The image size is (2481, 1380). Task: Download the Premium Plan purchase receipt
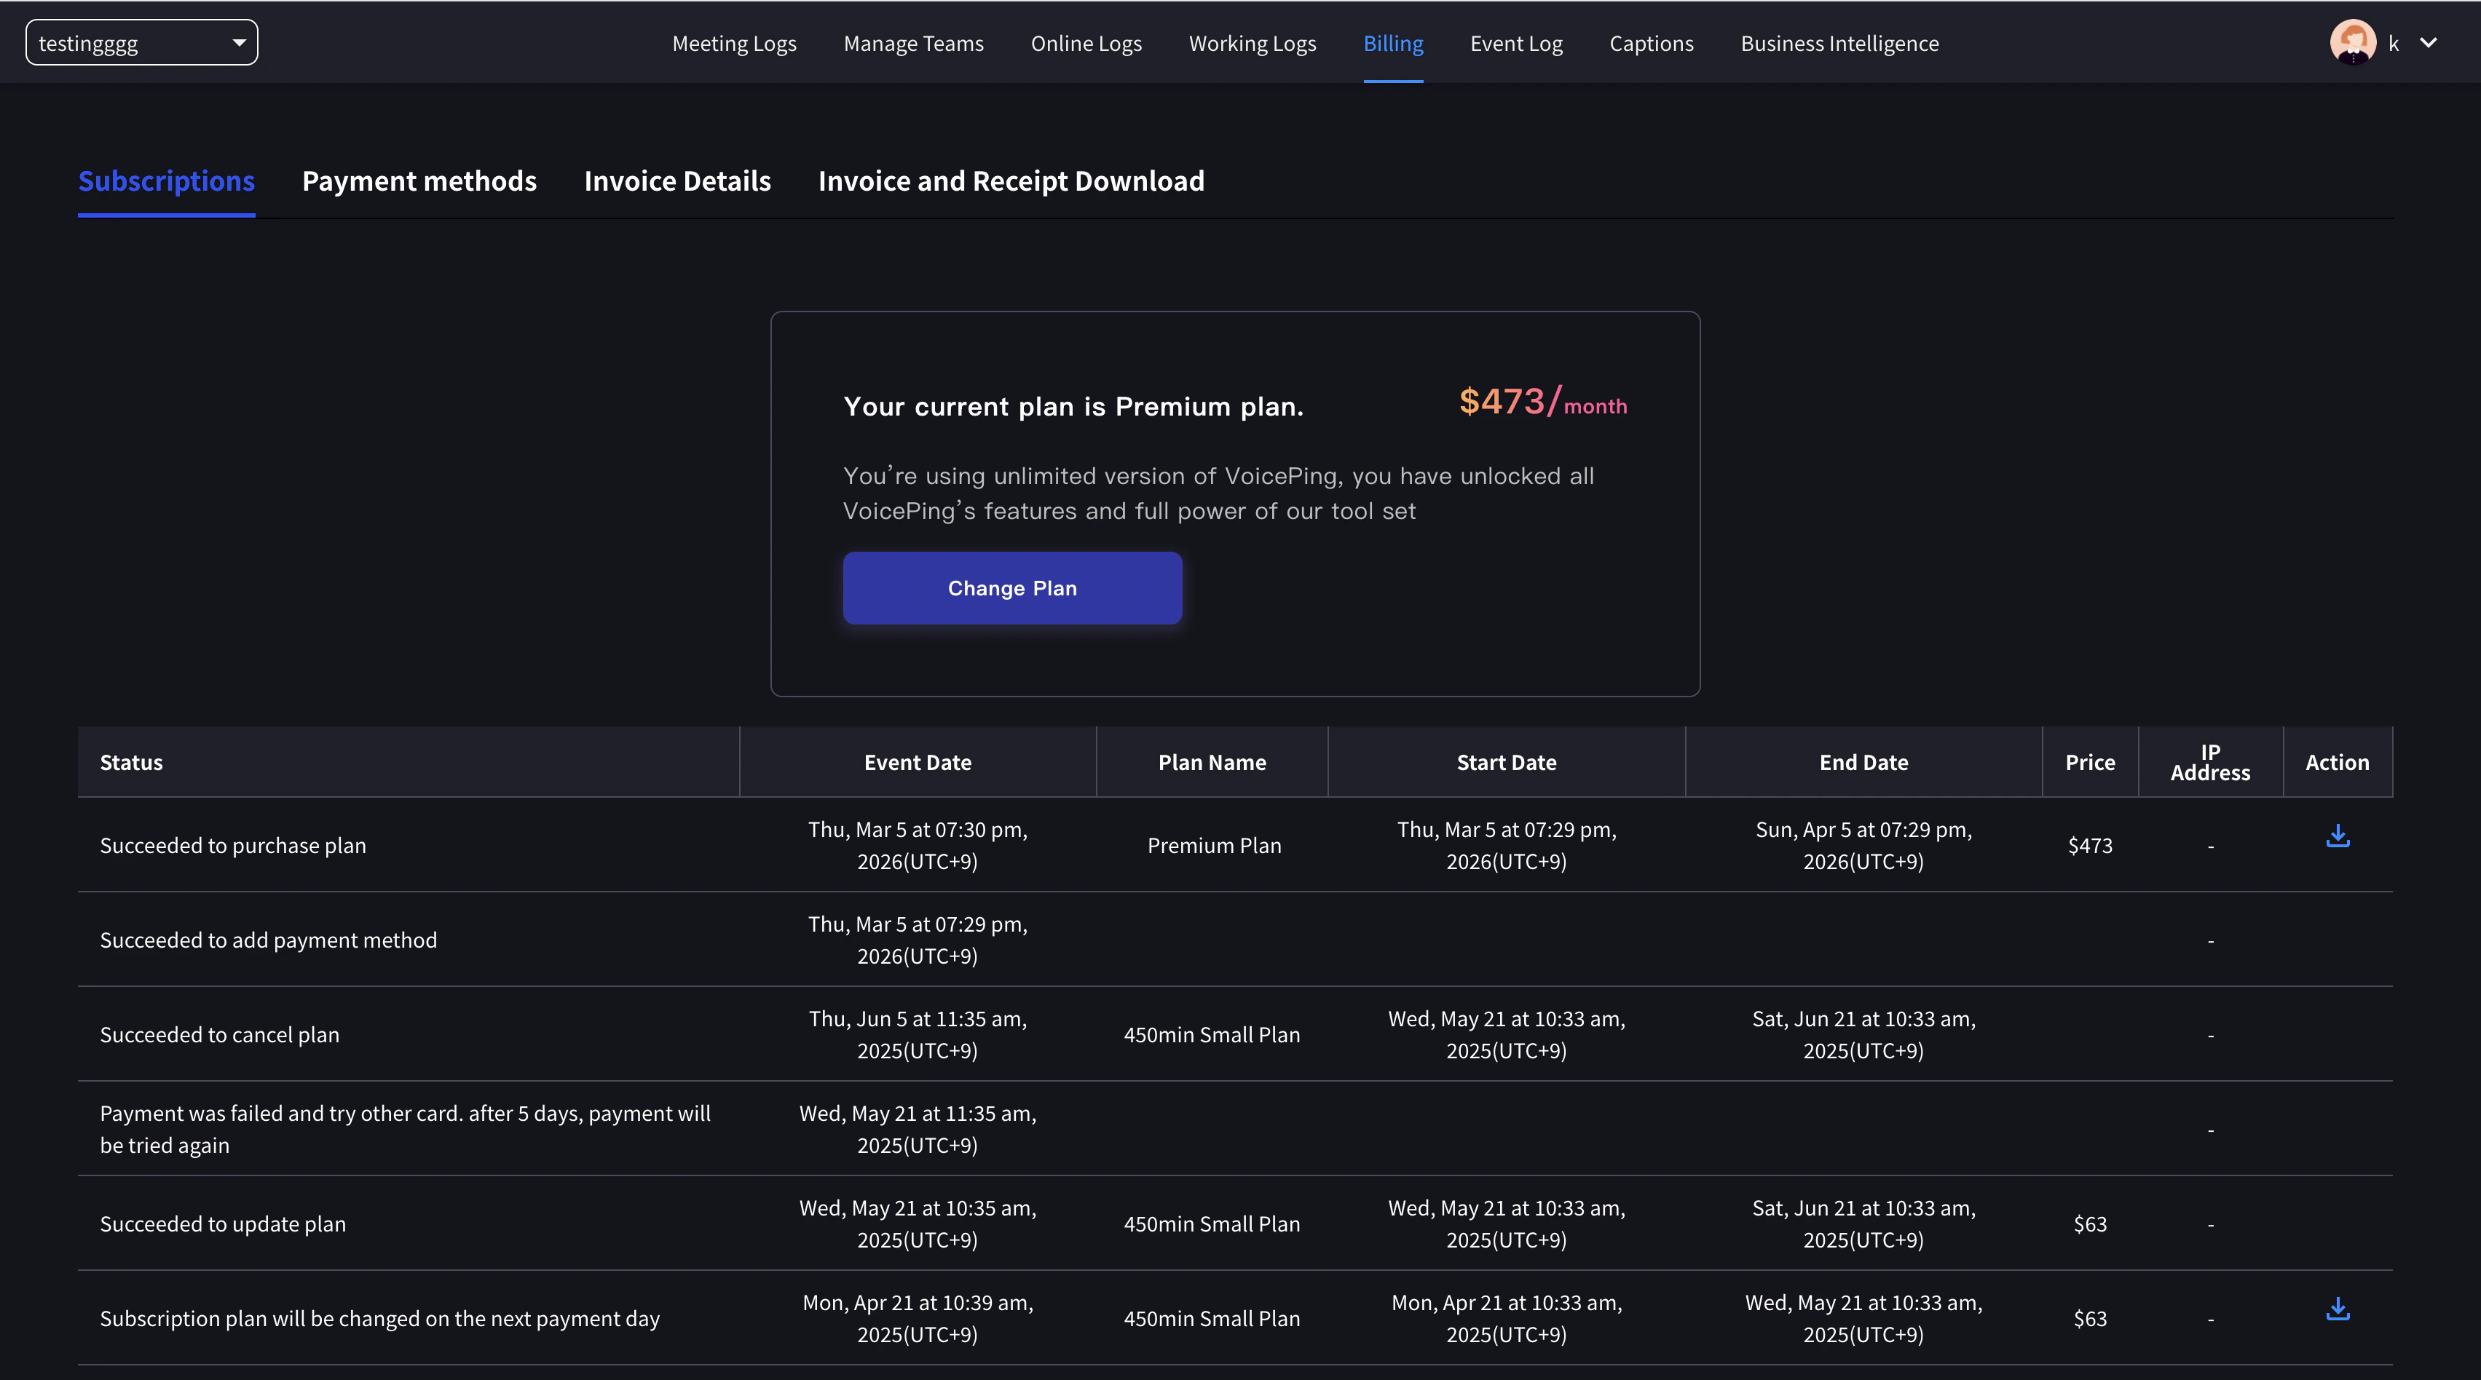2338,836
